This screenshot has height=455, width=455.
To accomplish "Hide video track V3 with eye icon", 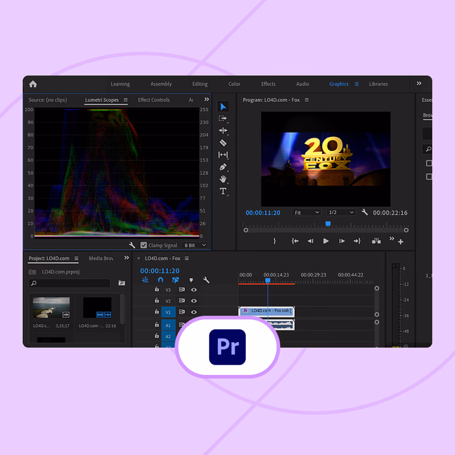I will click(x=194, y=290).
